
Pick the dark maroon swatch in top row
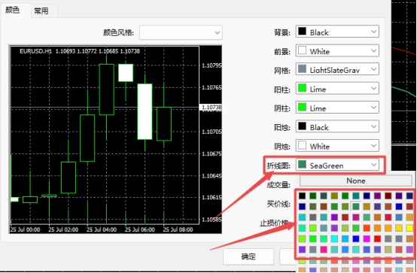coord(388,196)
